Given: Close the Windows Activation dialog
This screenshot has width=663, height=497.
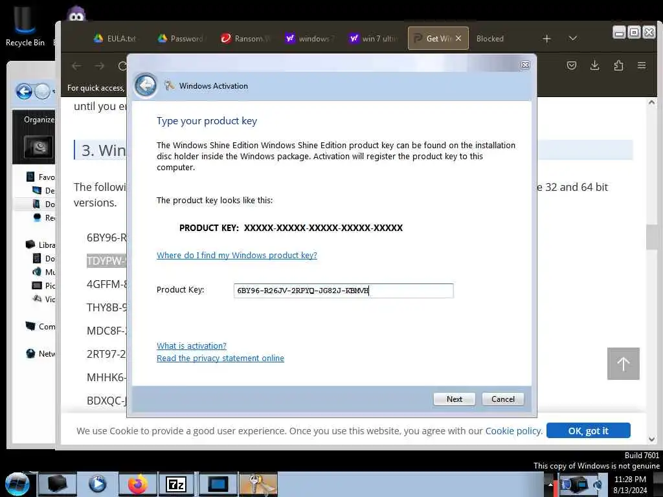Looking at the screenshot, I should point(524,65).
